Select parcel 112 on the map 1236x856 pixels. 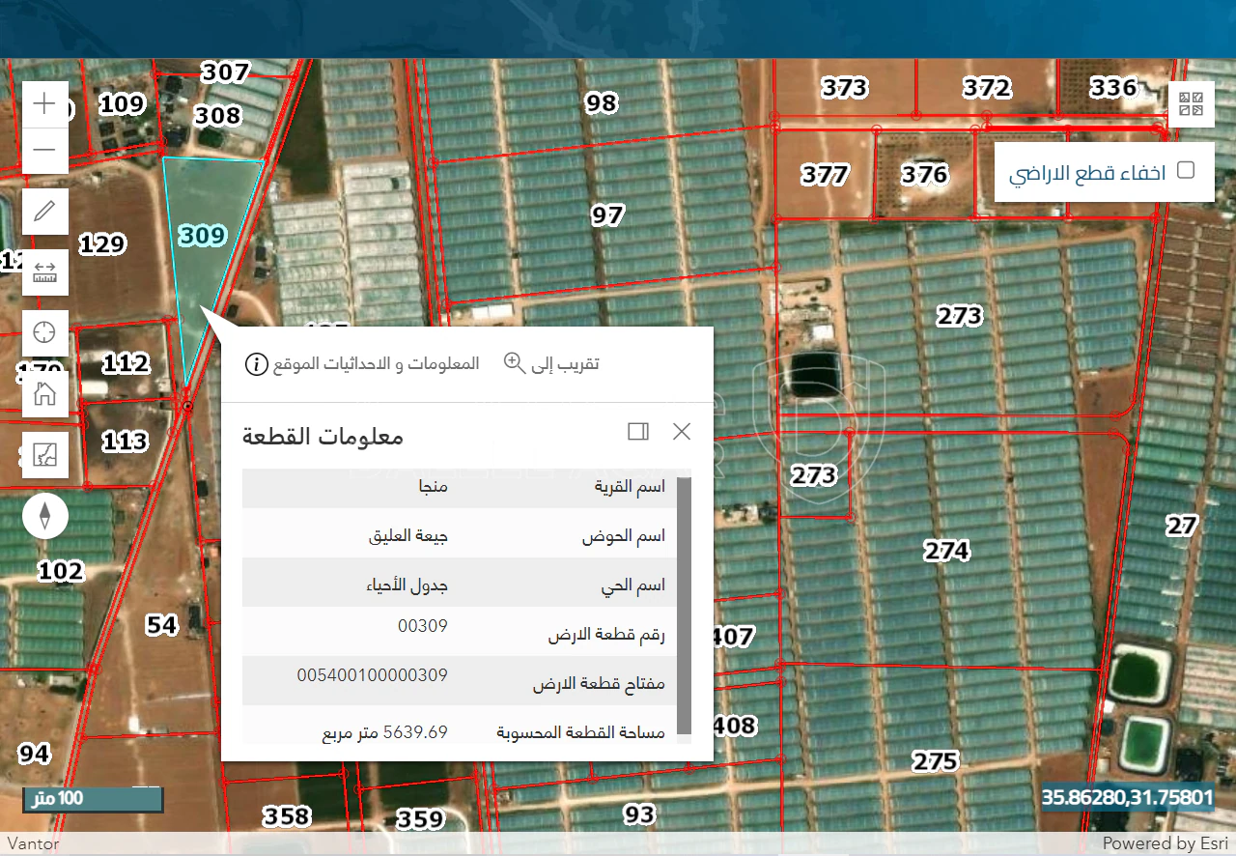[126, 363]
